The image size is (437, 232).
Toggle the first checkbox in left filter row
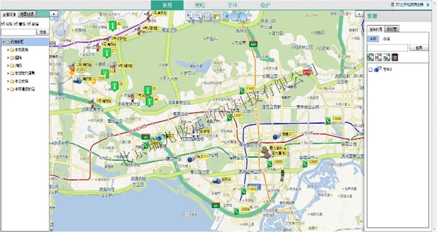pyautogui.click(x=3, y=24)
